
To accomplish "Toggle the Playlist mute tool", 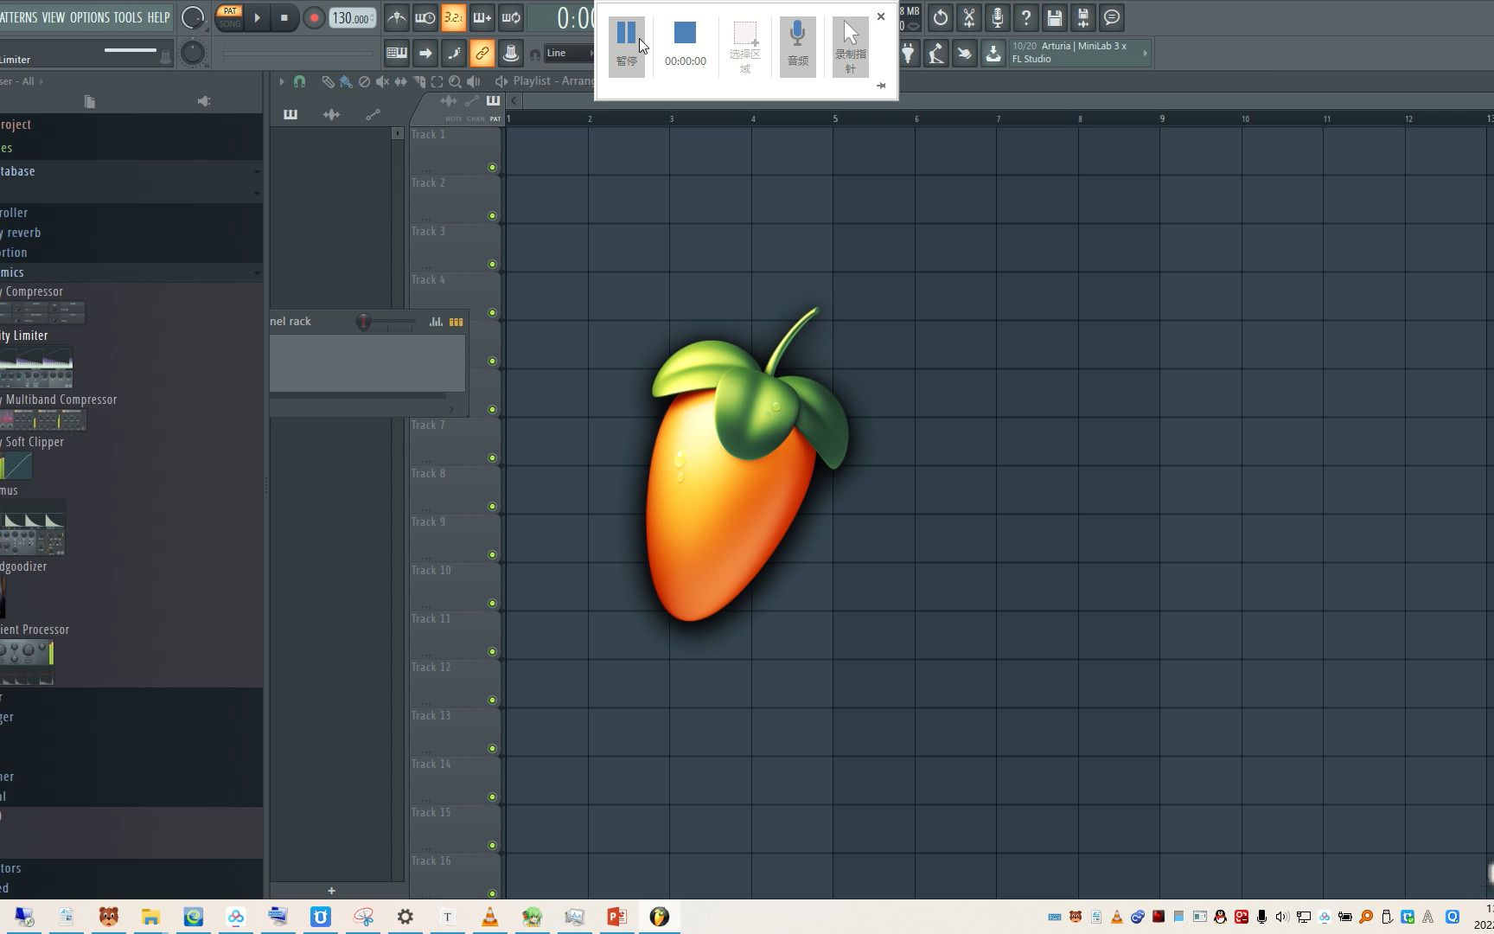I will (384, 81).
